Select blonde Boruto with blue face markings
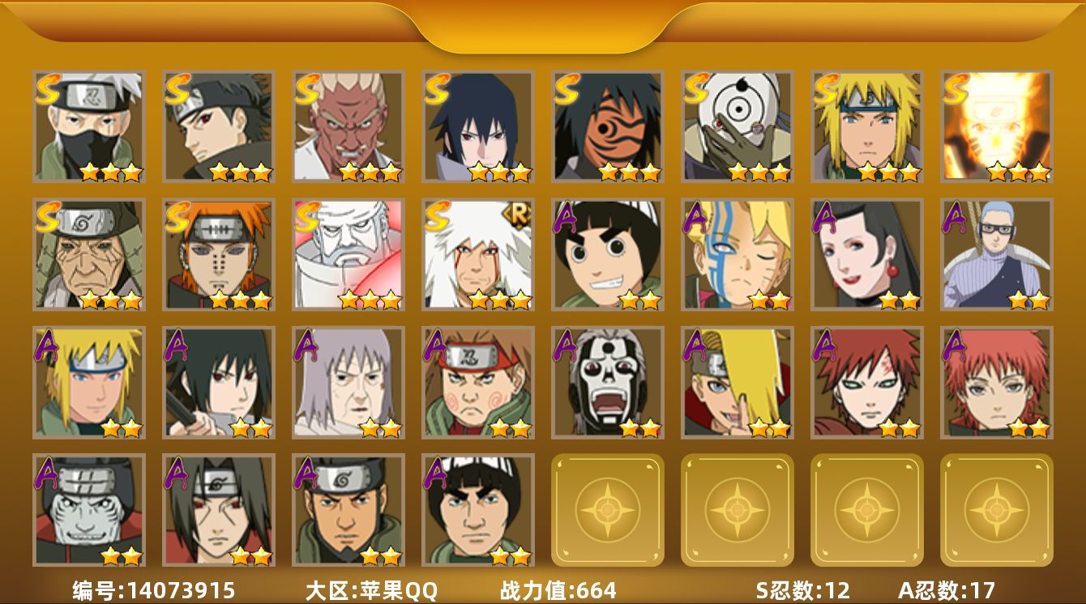The height and width of the screenshot is (604, 1086). click(738, 255)
